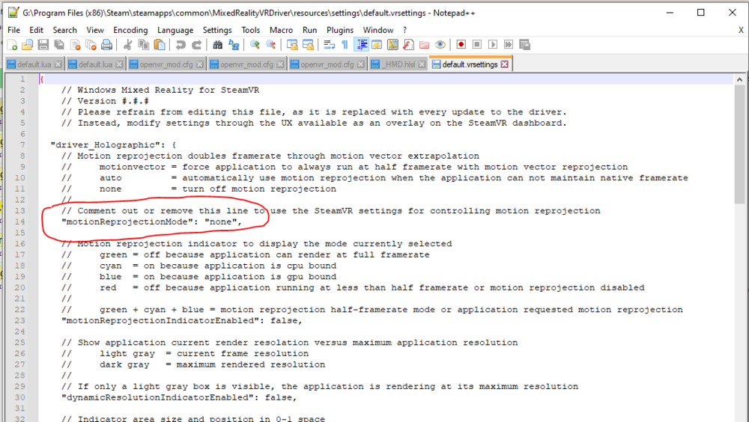
Task: Click the "motionReprojectionIndicatorEnabled": false, line
Action: [x=182, y=321]
